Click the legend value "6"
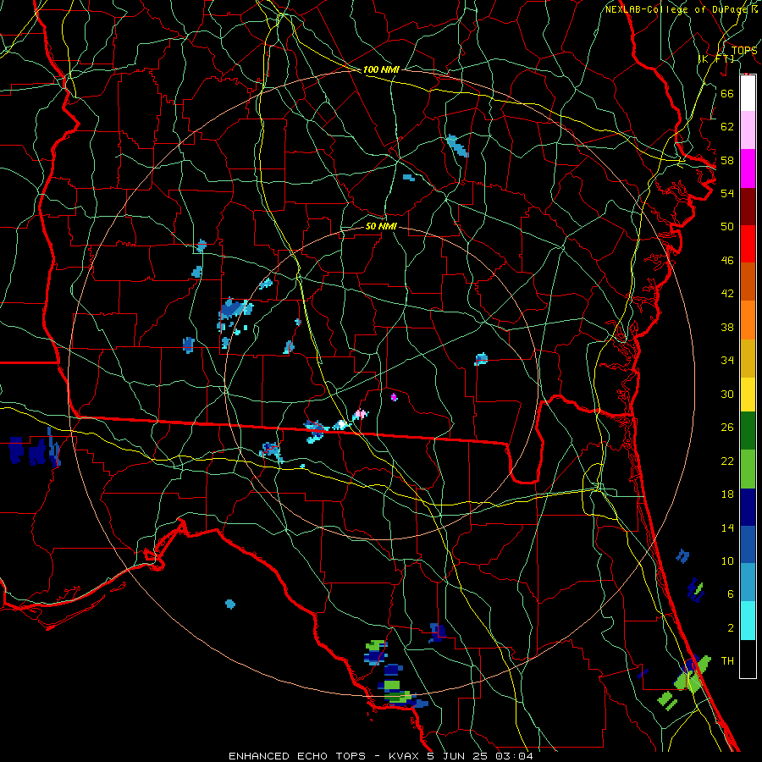 tap(731, 594)
